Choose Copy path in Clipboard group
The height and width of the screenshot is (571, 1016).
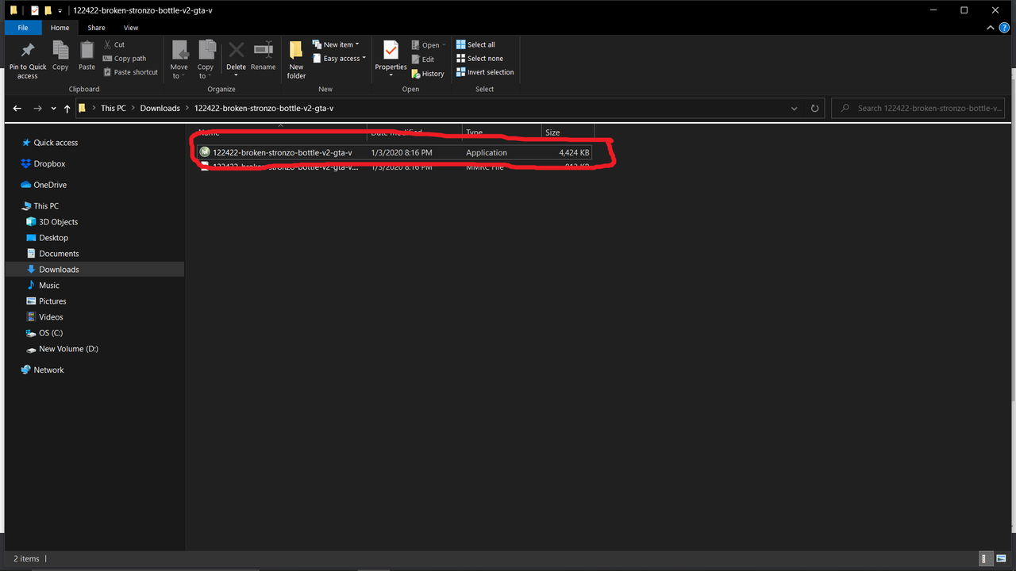point(125,58)
